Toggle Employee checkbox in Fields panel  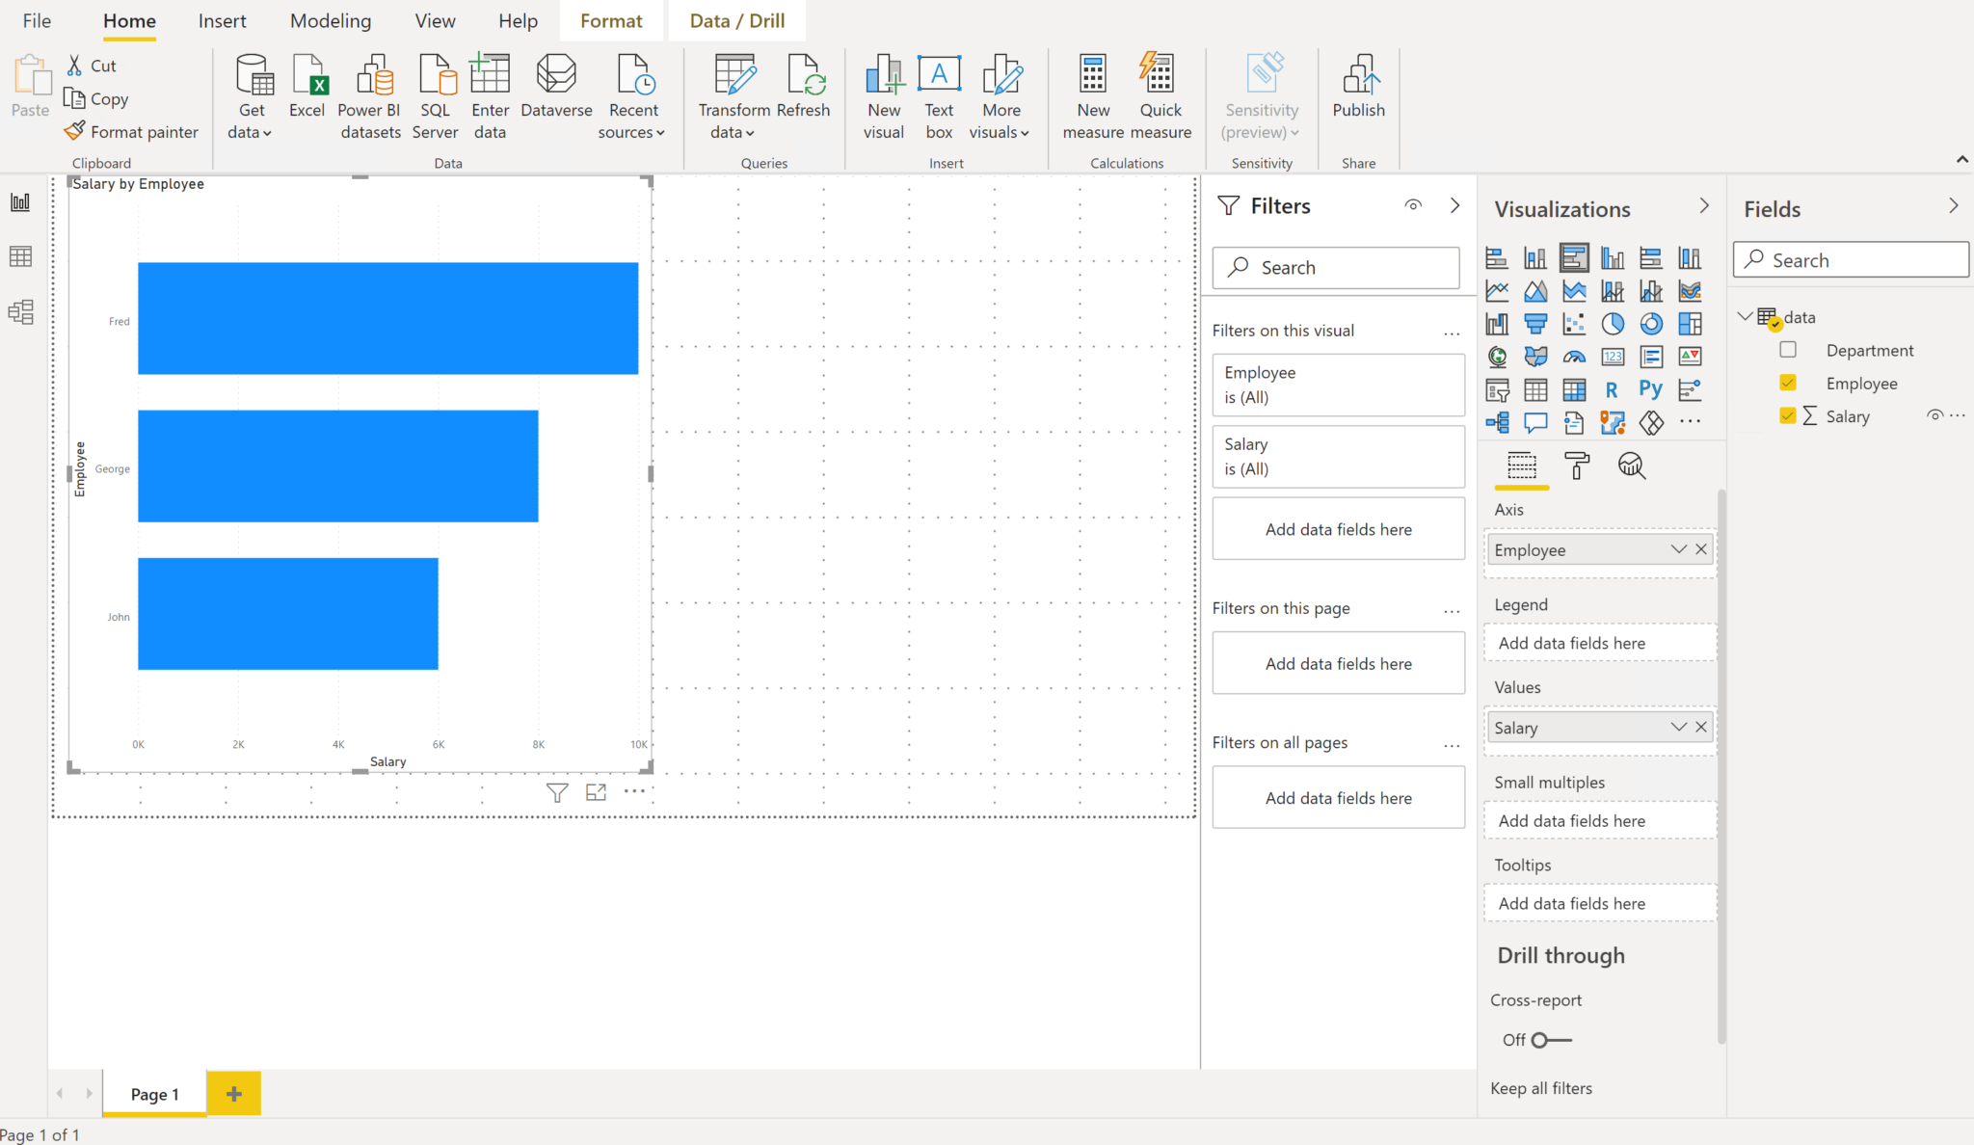coord(1789,383)
